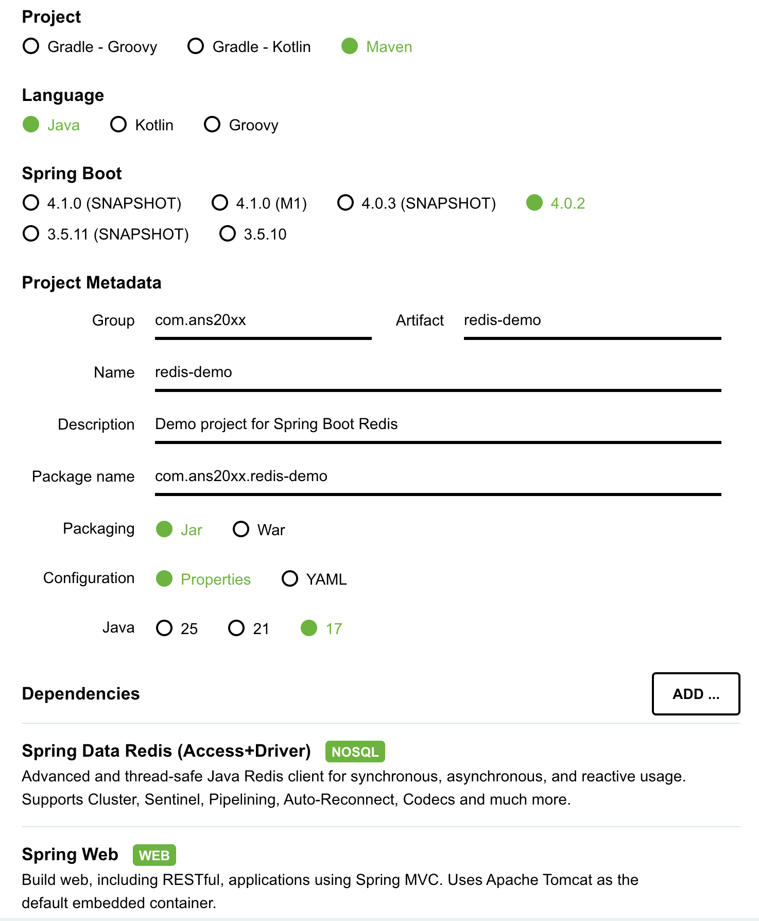Focus the Artifact input field
The image size is (759, 921).
[x=592, y=322]
